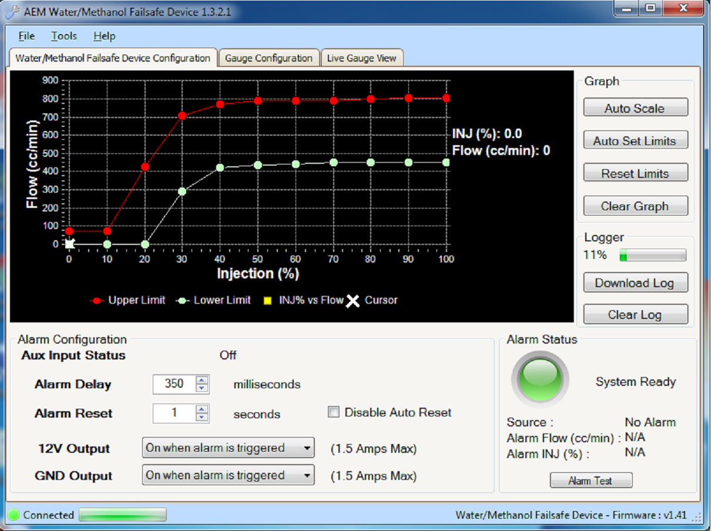Open the Tools menu

[63, 36]
